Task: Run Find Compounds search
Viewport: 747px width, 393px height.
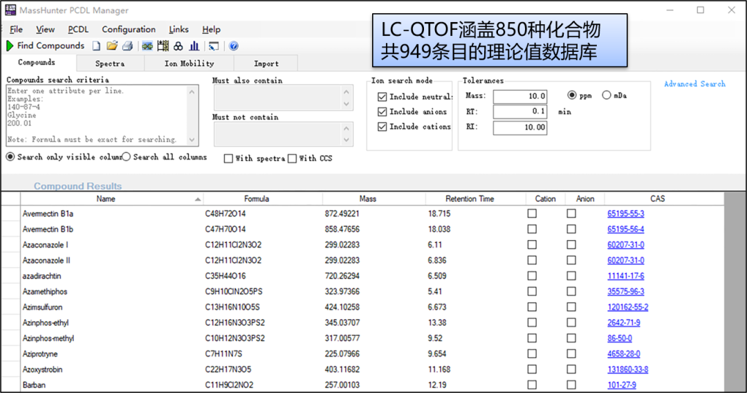Action: point(45,46)
